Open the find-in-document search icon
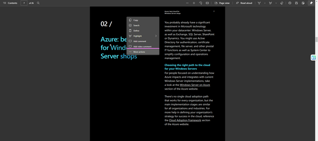Image resolution: width=318 pixels, height=141 pixels. [38, 3]
